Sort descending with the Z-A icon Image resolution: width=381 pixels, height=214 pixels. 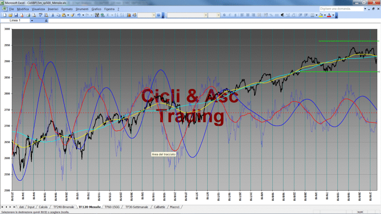(x=122, y=15)
